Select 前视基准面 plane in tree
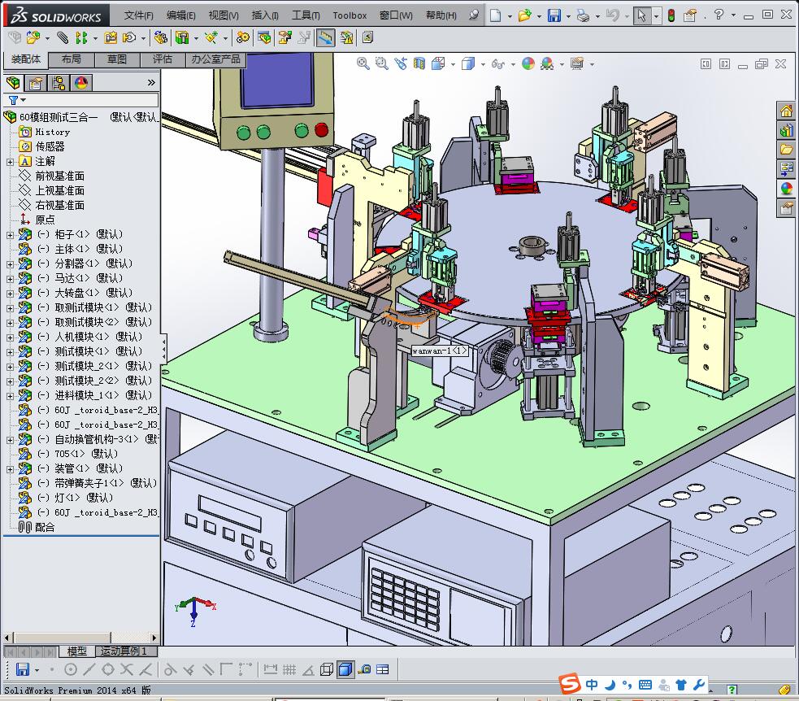This screenshot has width=799, height=701. pos(59,176)
